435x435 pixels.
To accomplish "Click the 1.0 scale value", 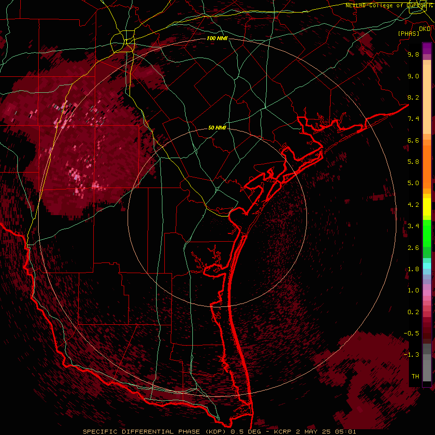I will coord(413,290).
